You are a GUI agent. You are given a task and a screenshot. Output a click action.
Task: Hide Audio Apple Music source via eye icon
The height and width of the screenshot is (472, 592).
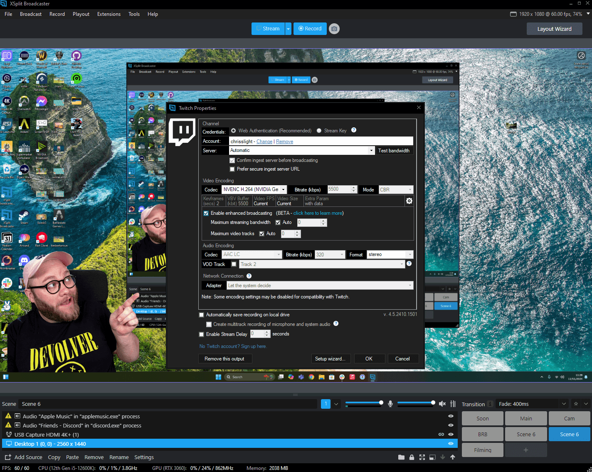pos(451,416)
